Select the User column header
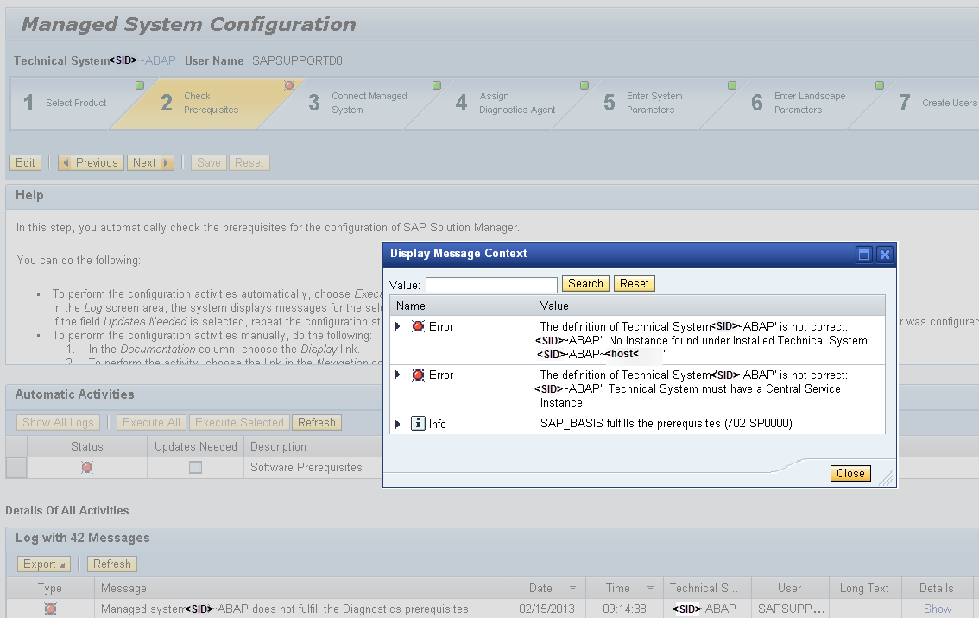 click(x=790, y=588)
